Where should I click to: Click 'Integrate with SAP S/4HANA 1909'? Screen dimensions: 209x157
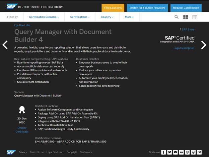tap(59, 121)
